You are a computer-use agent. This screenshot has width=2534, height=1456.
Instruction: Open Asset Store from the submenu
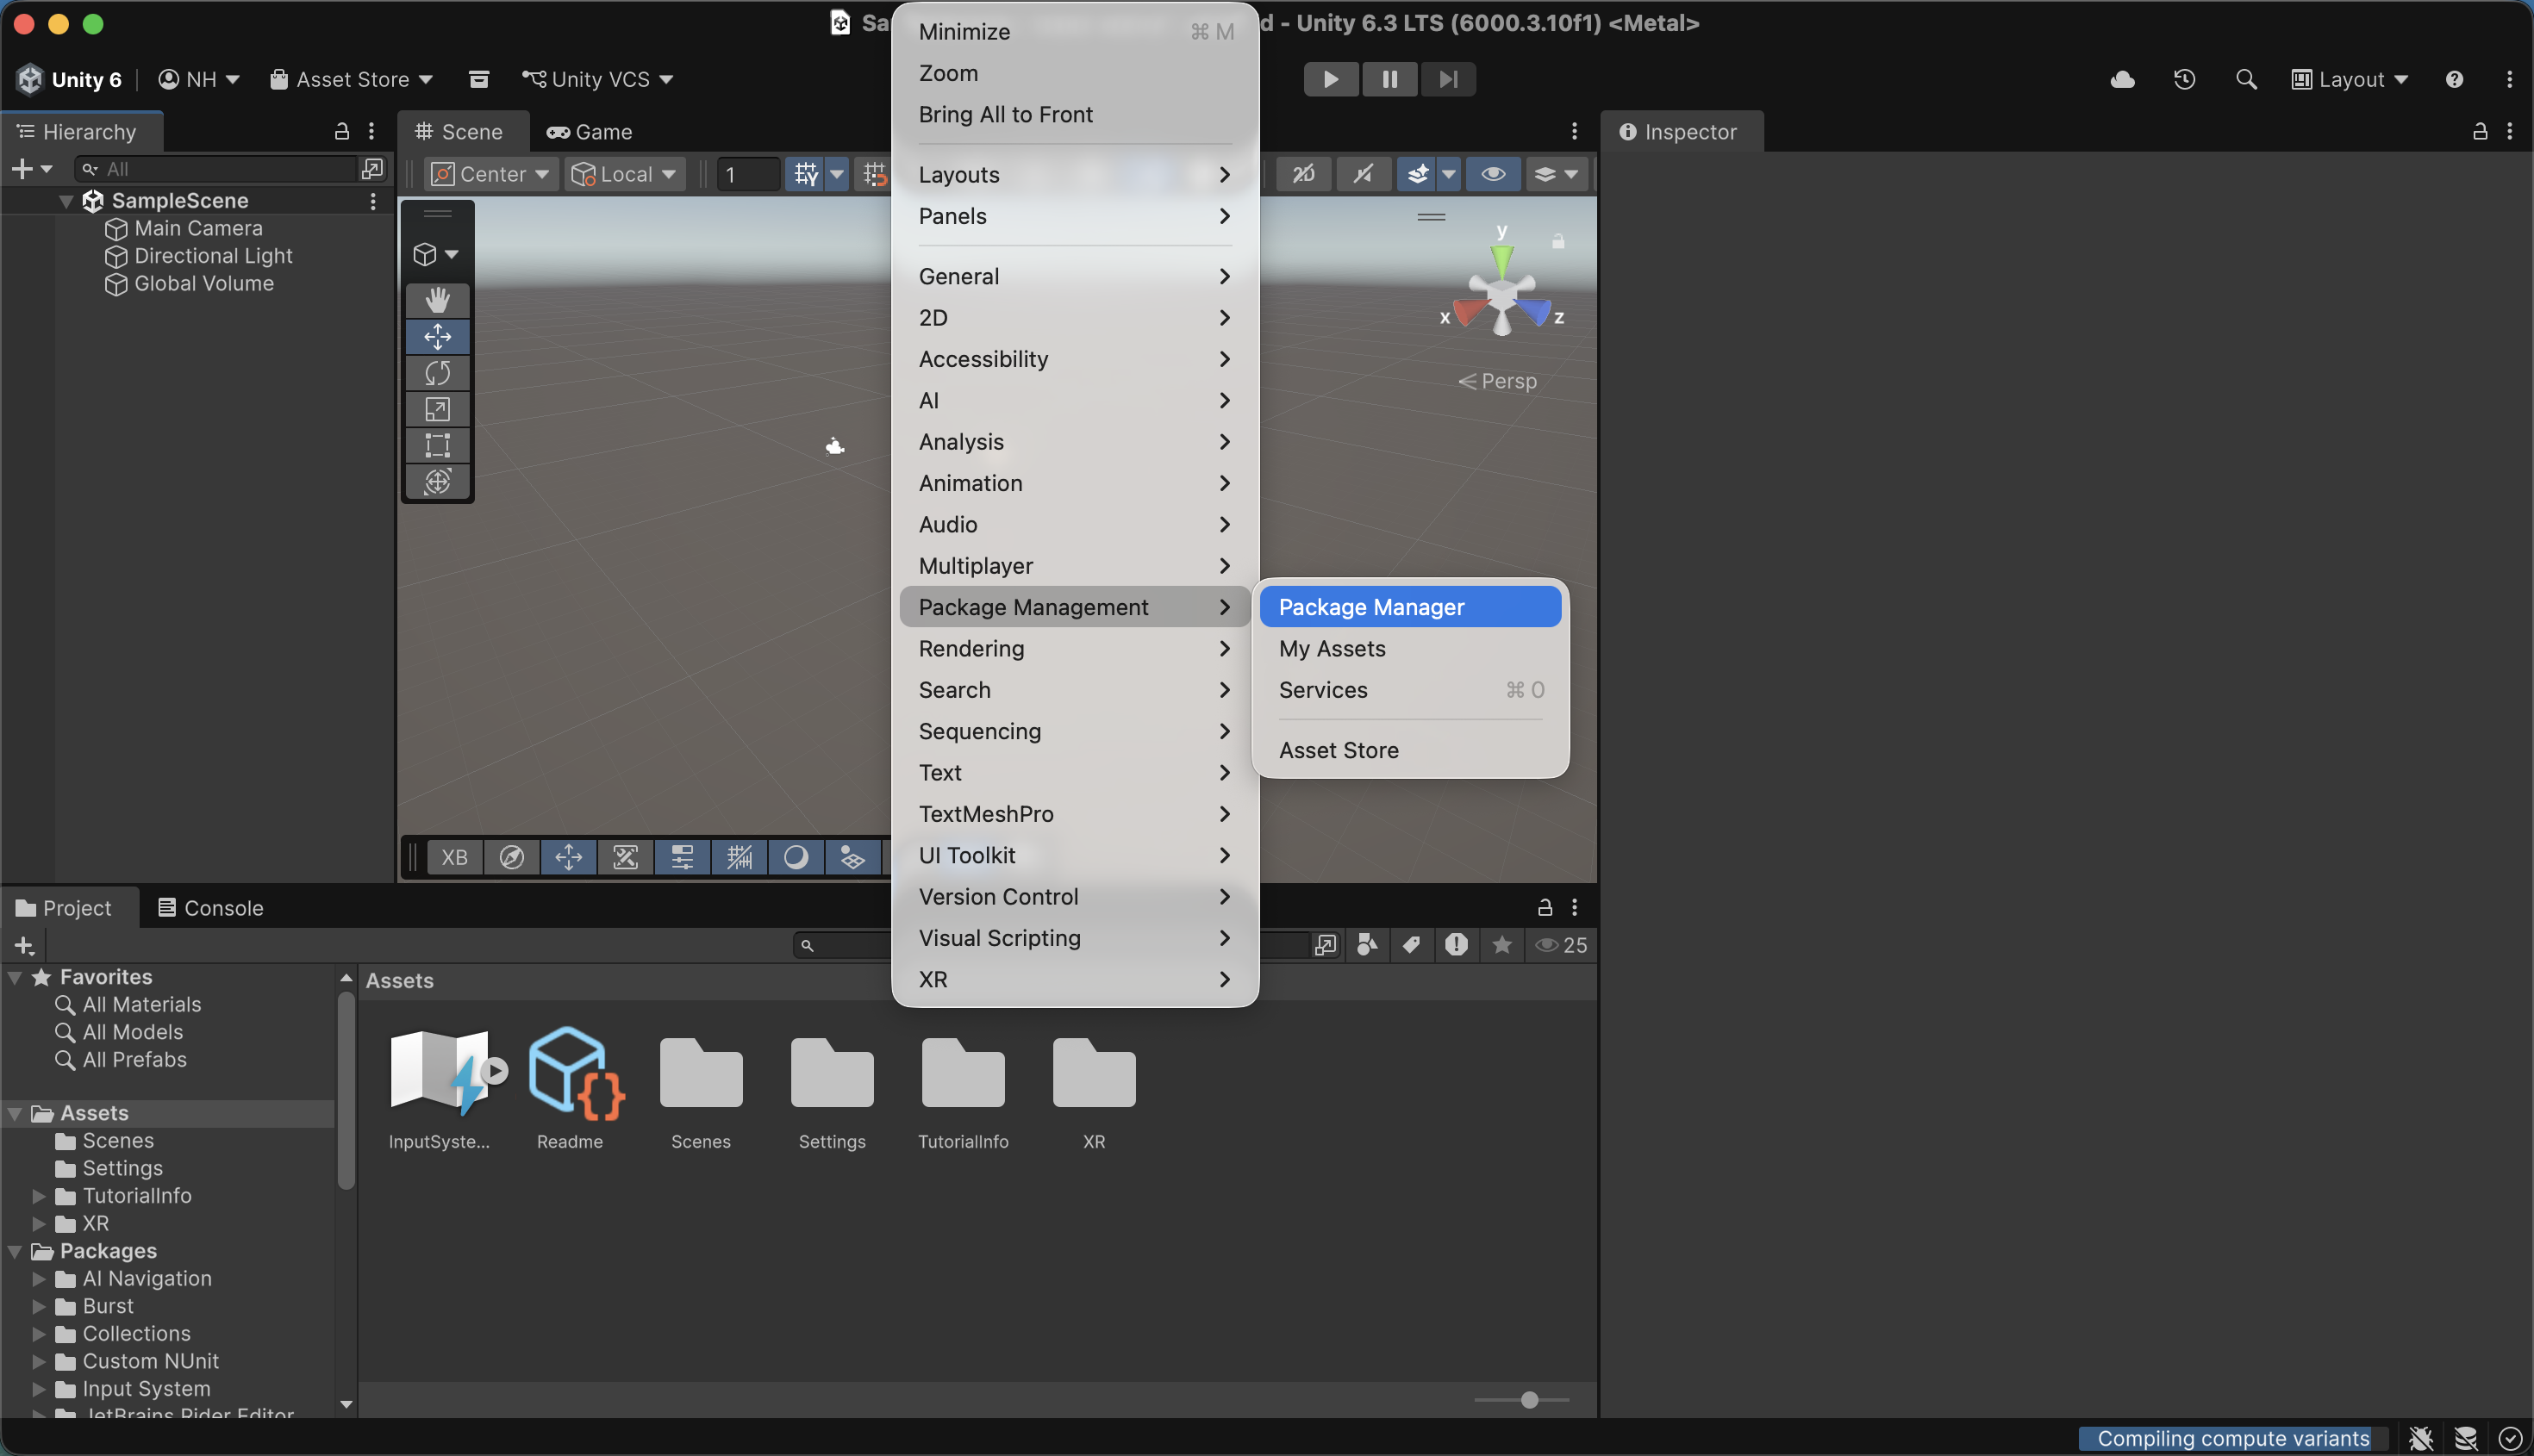click(1339, 749)
